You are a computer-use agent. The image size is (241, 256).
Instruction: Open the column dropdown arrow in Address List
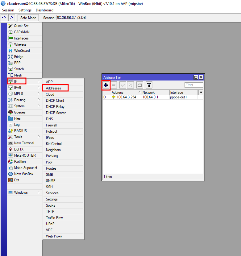[201, 93]
